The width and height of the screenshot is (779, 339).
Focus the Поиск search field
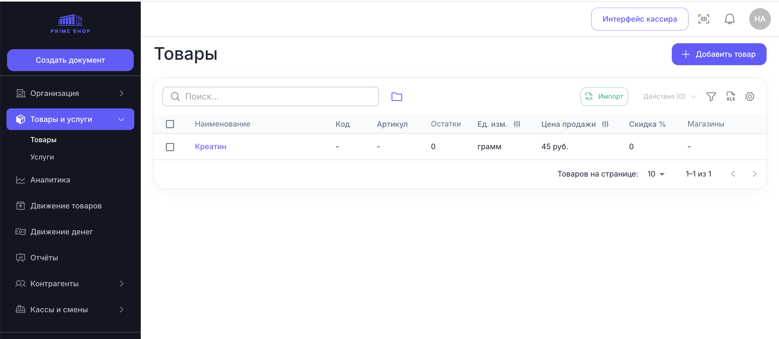click(x=270, y=97)
